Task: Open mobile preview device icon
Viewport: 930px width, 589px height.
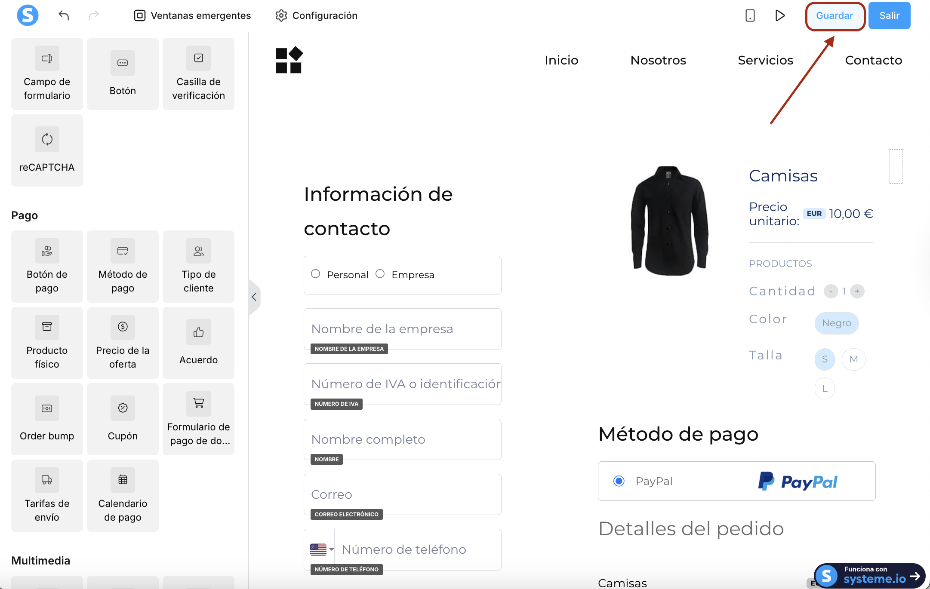Action: point(750,15)
